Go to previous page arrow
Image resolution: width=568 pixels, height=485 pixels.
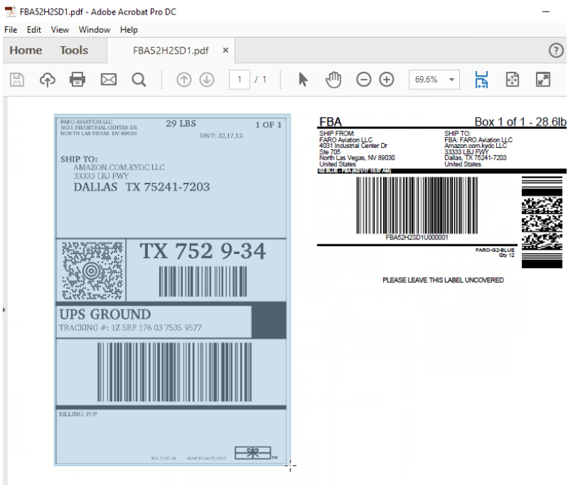coord(184,80)
